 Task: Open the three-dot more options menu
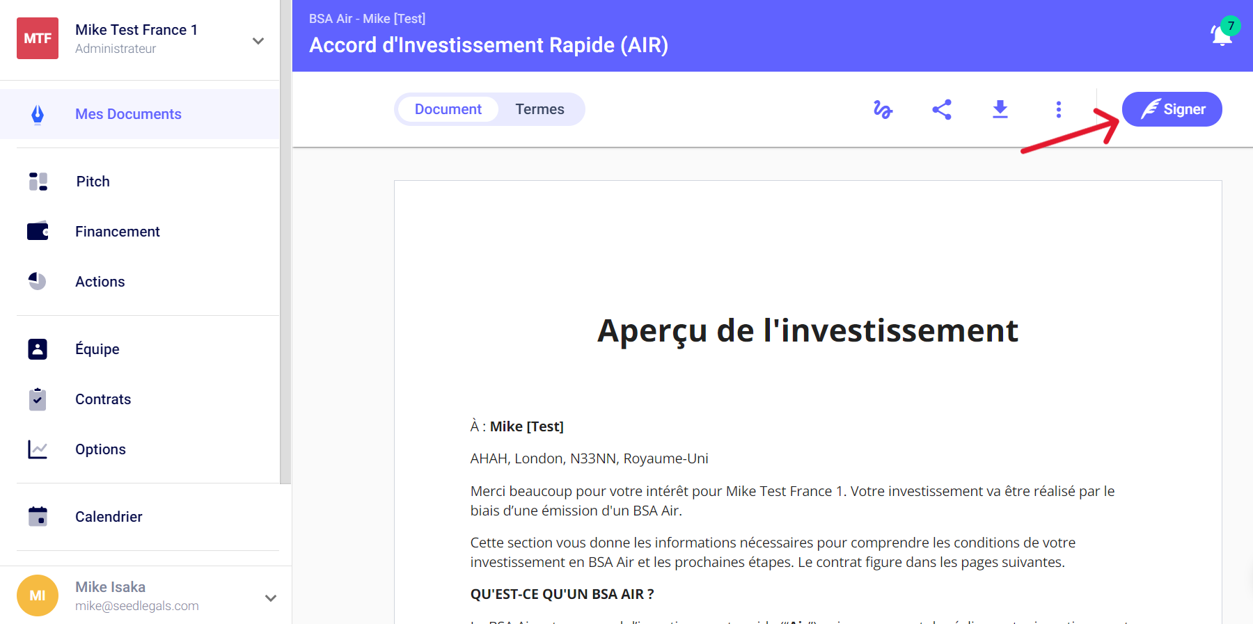pyautogui.click(x=1059, y=109)
